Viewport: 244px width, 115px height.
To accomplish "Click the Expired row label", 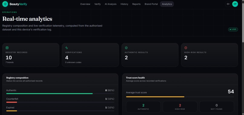I will pyautogui.click(x=10, y=107).
